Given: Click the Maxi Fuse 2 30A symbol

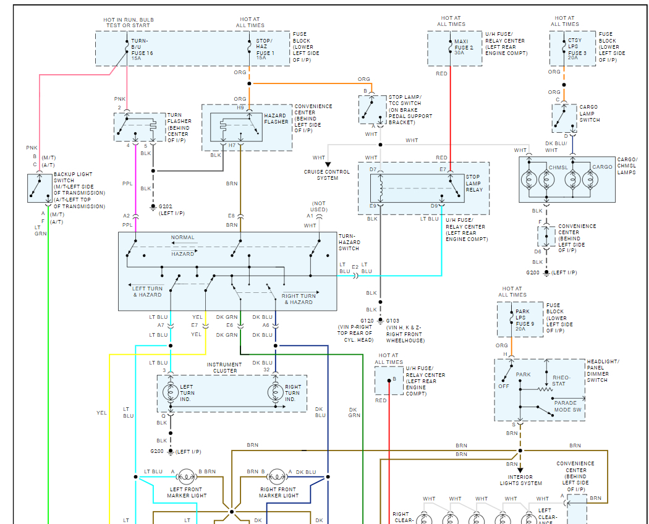Looking at the screenshot, I should [x=451, y=47].
